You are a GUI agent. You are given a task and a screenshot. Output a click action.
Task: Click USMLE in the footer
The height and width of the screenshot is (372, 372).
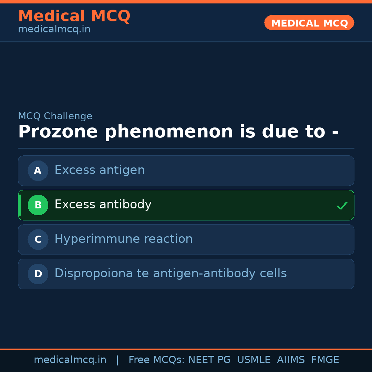[x=254, y=360]
